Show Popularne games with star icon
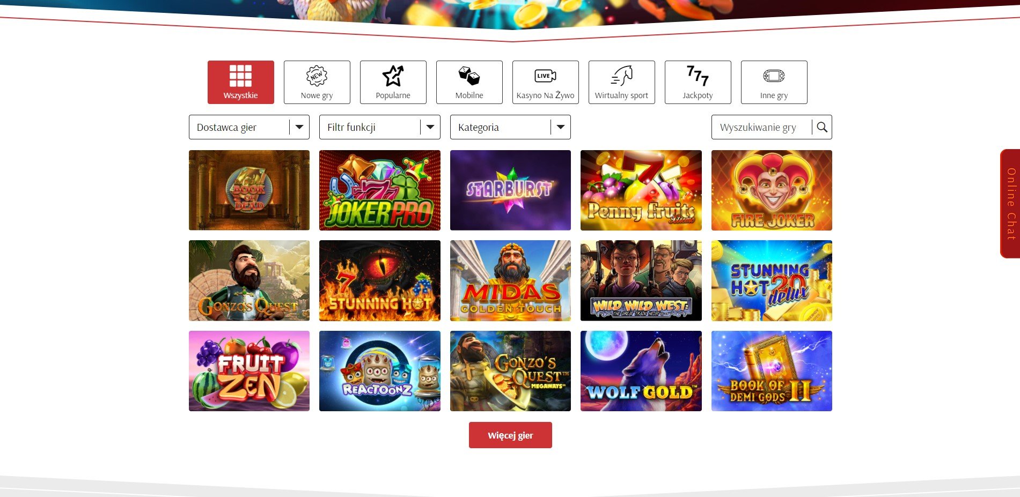The image size is (1020, 497). (x=393, y=82)
